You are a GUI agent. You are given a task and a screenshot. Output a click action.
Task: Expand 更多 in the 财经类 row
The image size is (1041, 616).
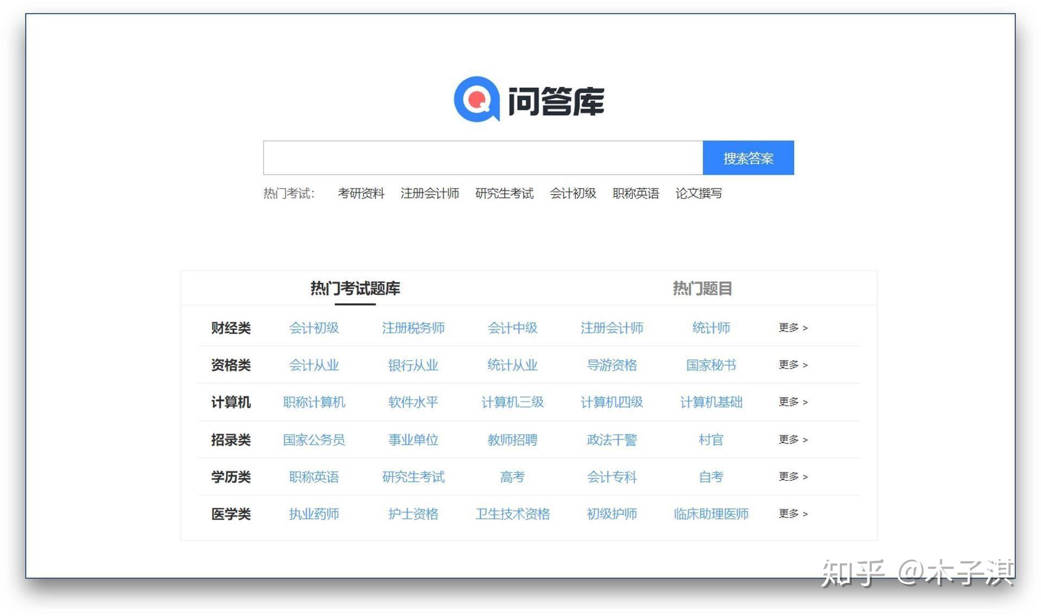(793, 328)
